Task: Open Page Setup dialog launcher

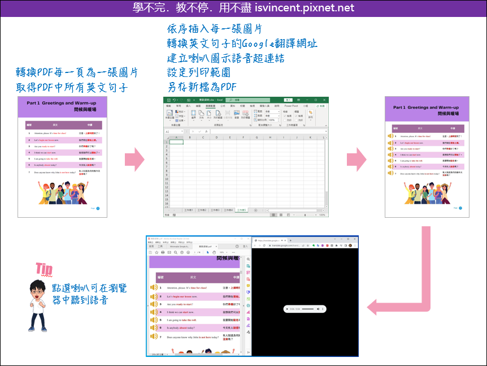Action: tap(250, 125)
